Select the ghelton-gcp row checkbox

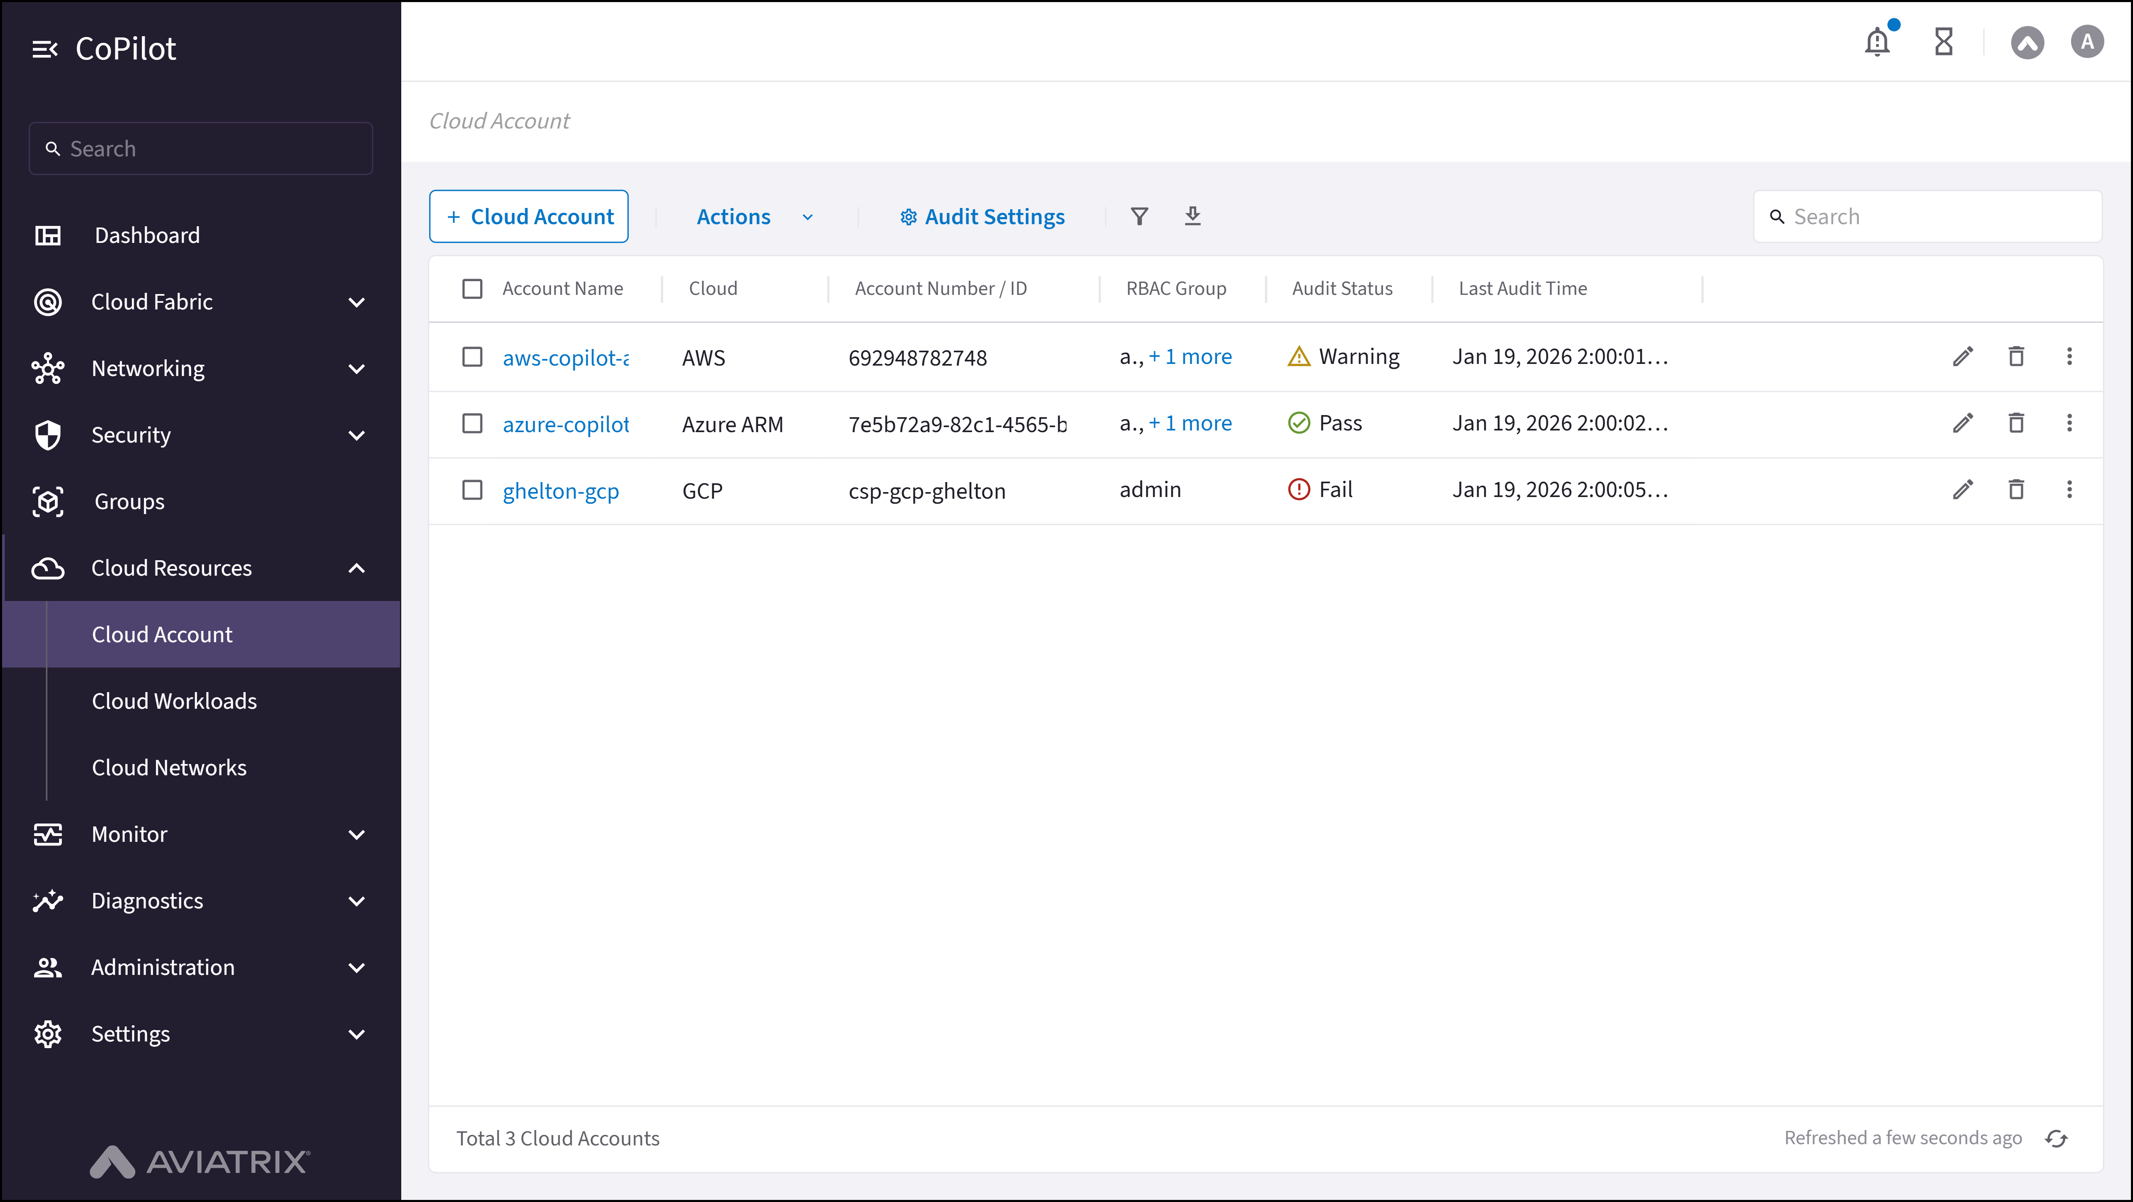(473, 490)
